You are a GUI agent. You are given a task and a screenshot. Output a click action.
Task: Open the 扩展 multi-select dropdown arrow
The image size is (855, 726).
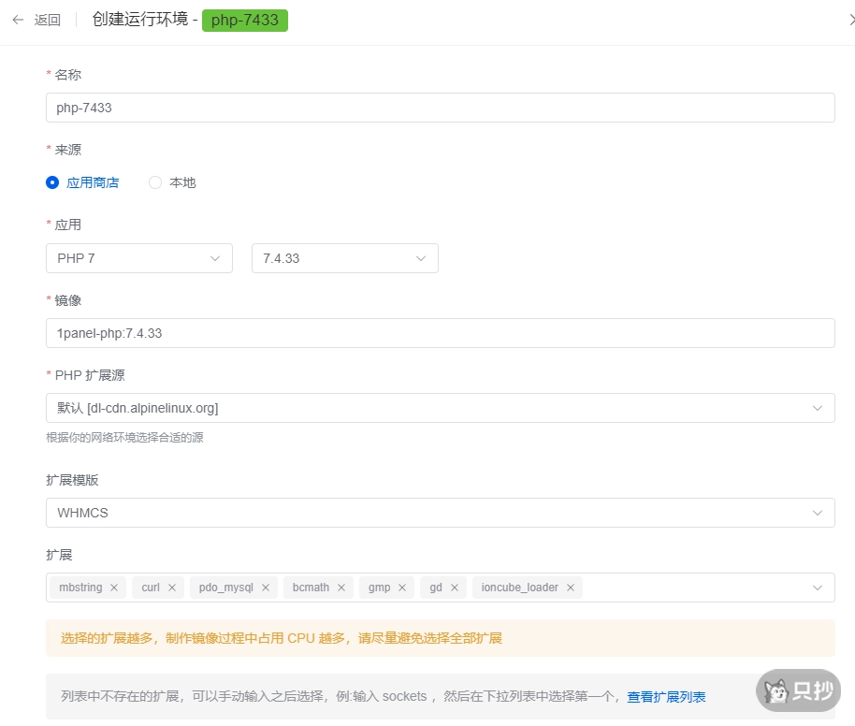coord(817,588)
